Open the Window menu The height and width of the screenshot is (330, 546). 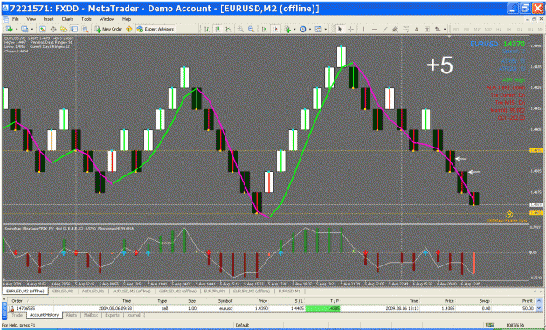(x=107, y=19)
